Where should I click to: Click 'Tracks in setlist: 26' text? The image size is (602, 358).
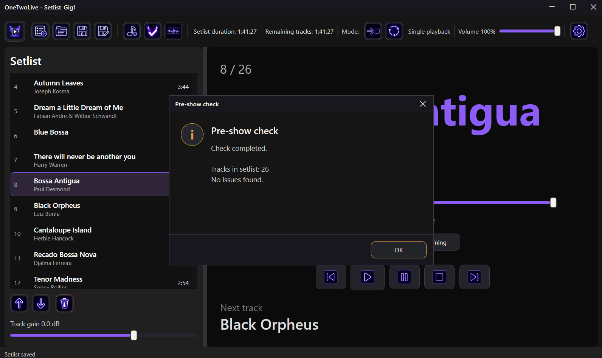coord(240,169)
